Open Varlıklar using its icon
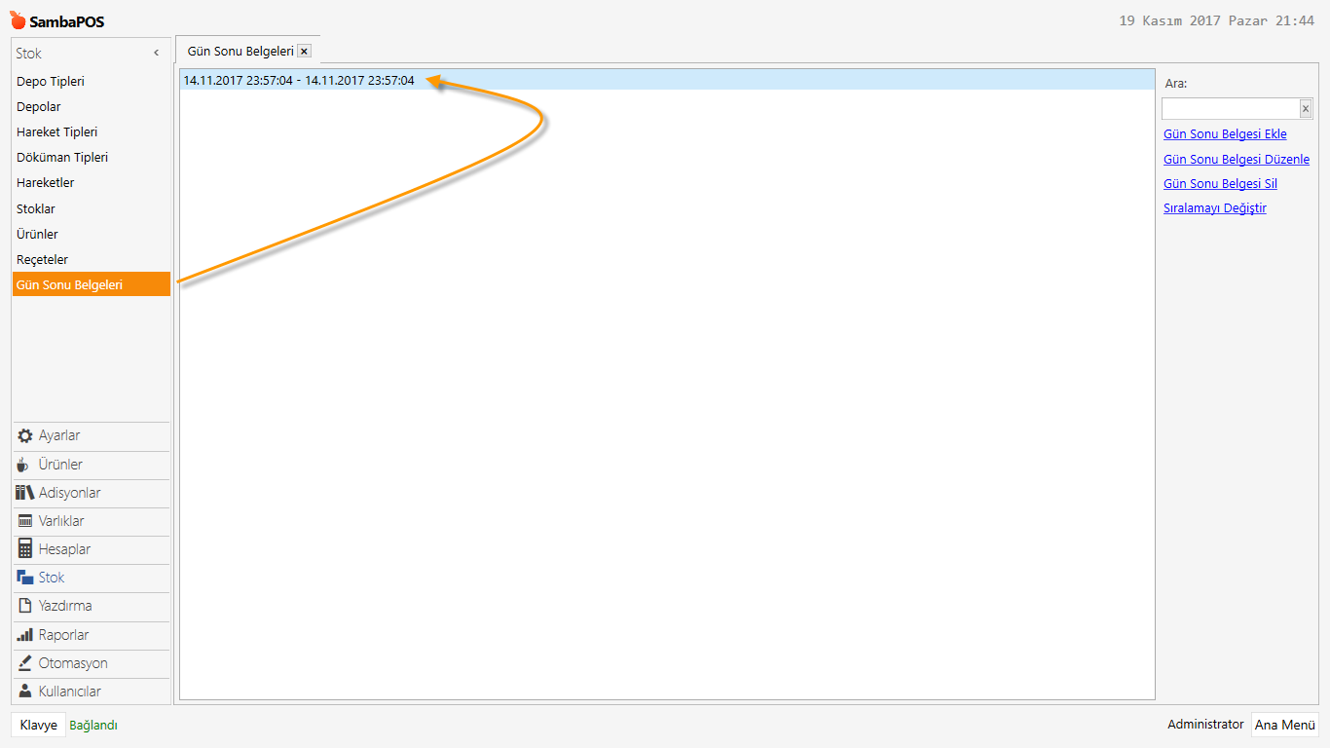Image resolution: width=1330 pixels, height=748 pixels. click(25, 521)
